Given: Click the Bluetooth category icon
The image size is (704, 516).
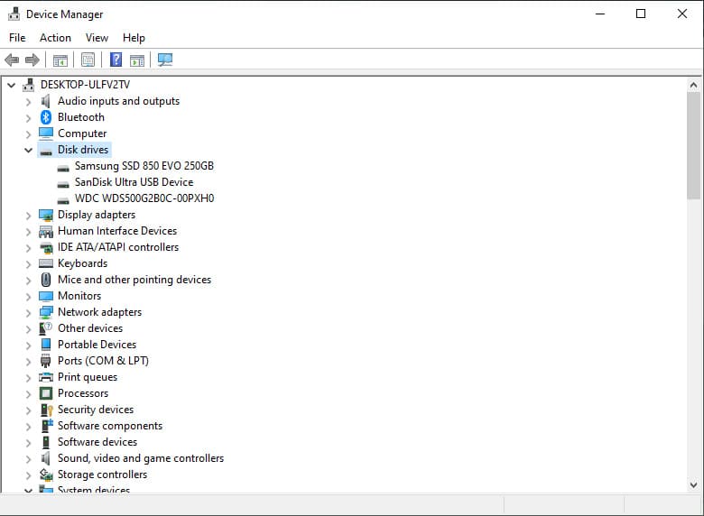Looking at the screenshot, I should (x=46, y=117).
